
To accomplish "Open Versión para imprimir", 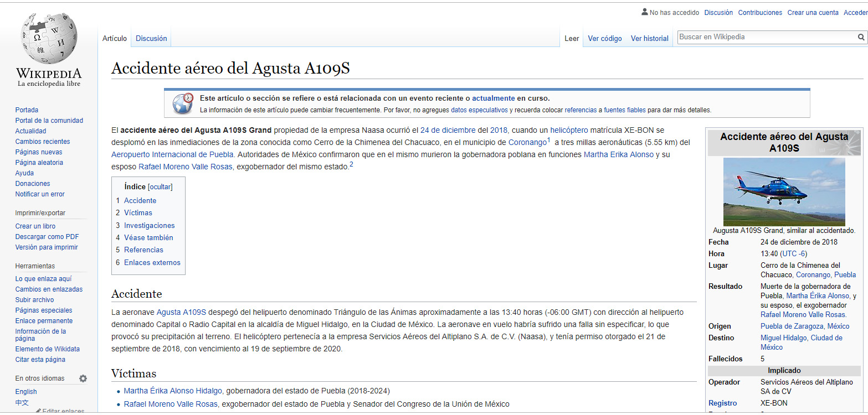I will [x=47, y=247].
